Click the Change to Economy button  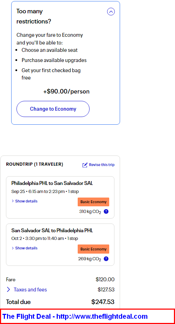[x=53, y=109]
